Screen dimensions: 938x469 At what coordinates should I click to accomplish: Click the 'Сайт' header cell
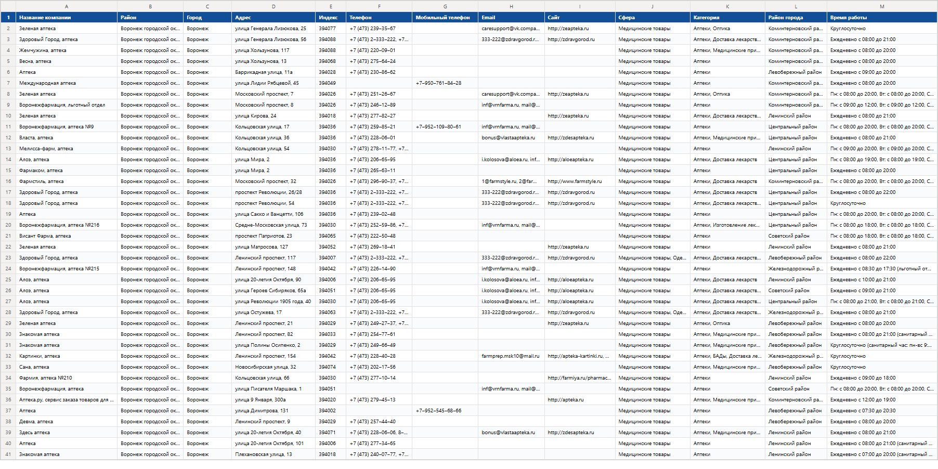click(580, 18)
